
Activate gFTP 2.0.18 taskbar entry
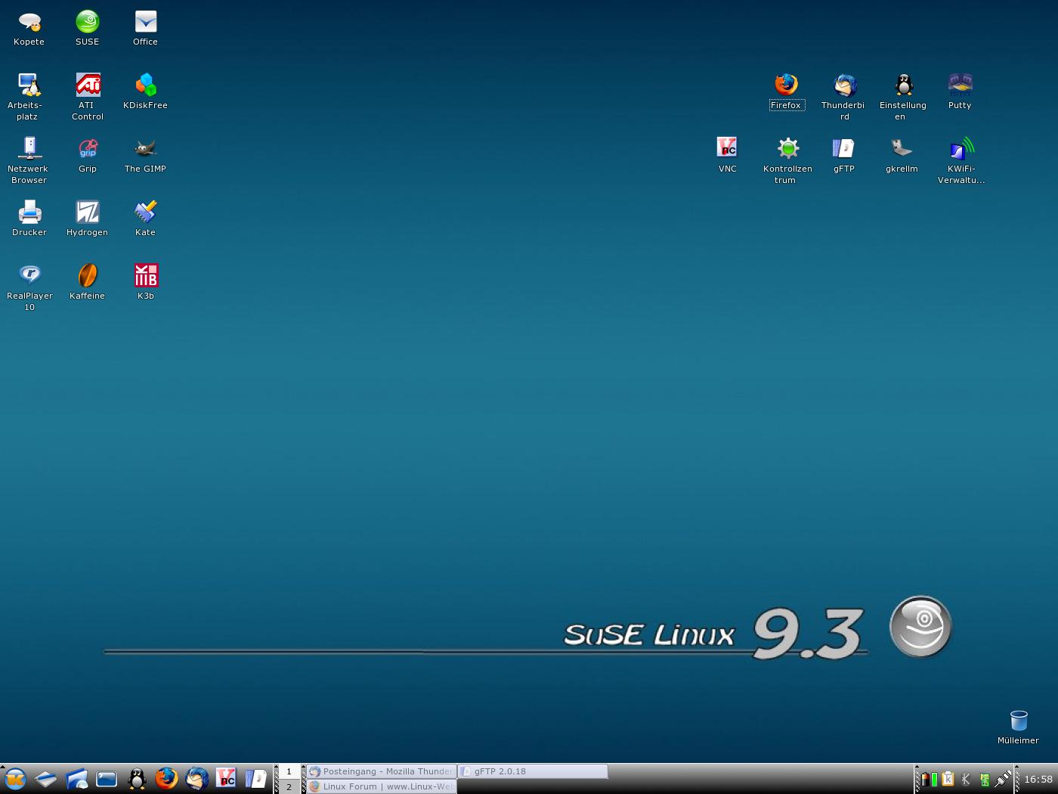click(x=533, y=771)
